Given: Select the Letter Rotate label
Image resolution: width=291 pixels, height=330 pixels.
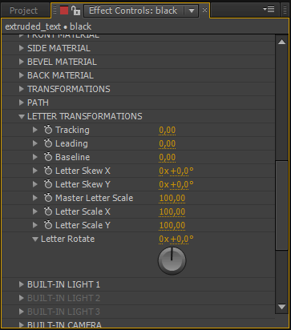Looking at the screenshot, I should (68, 239).
